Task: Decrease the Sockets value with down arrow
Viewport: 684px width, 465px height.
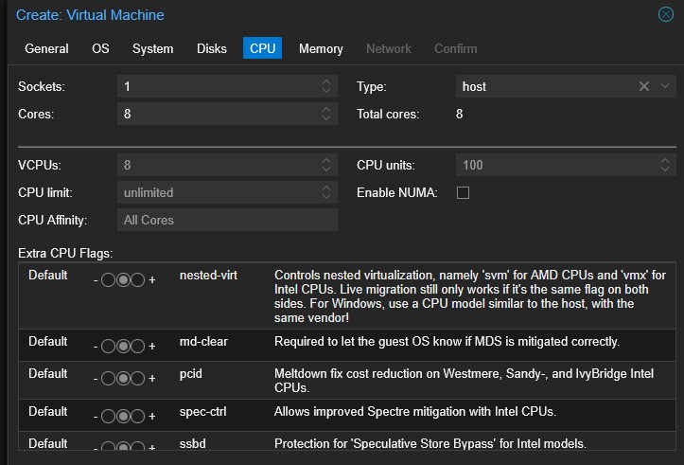Action: [x=326, y=91]
